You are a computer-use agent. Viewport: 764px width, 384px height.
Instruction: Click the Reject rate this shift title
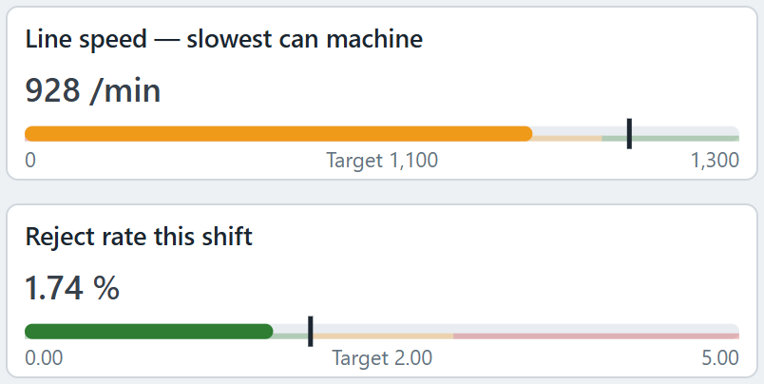139,237
